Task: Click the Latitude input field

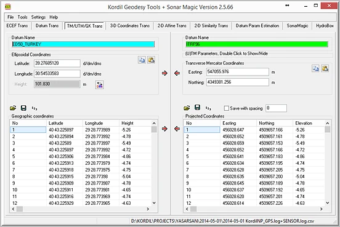Action: 57,63
